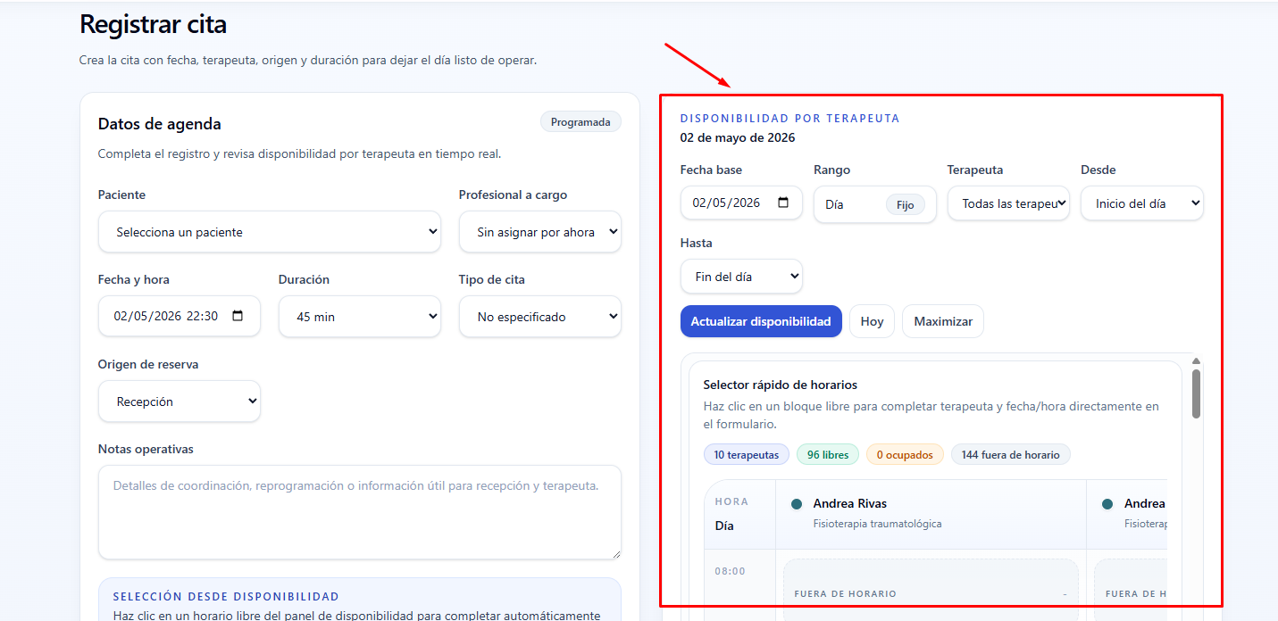Image resolution: width=1278 pixels, height=621 pixels.
Task: Click the green status dot beside Andrea Rivas
Action: (797, 504)
